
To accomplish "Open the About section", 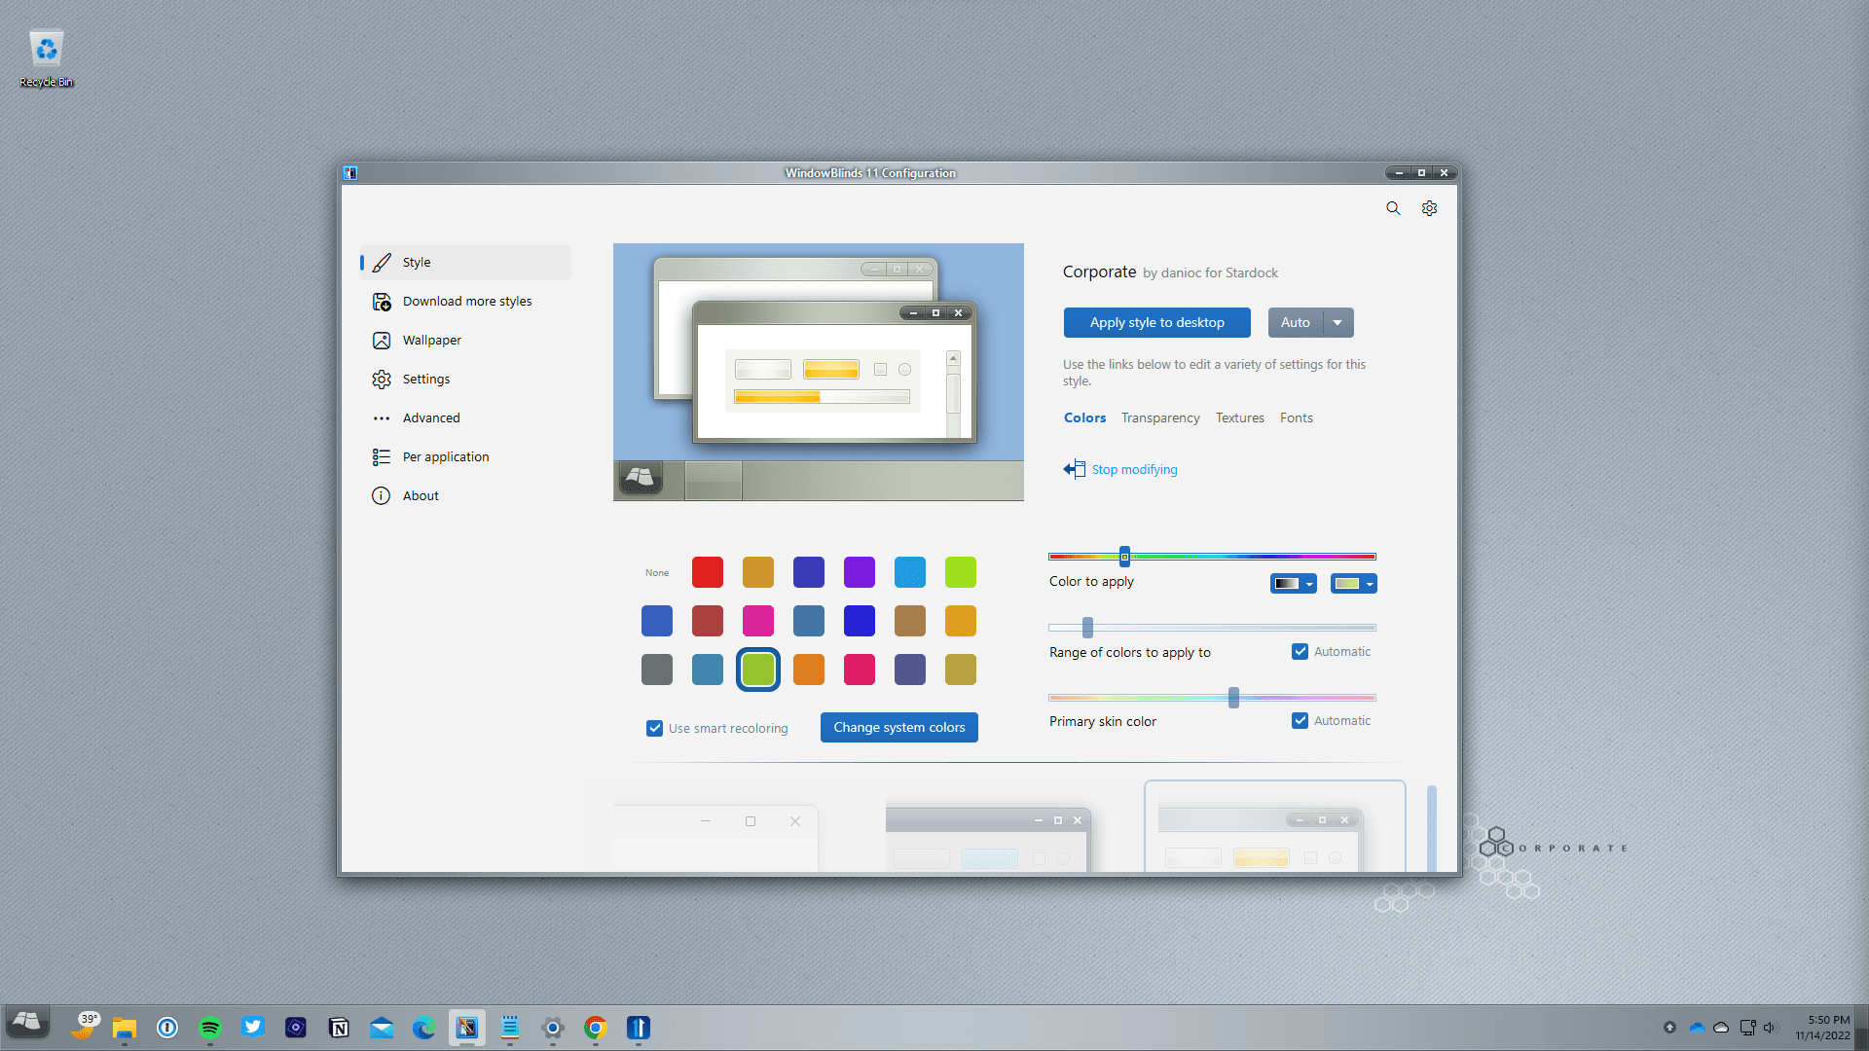I will pos(382,495).
